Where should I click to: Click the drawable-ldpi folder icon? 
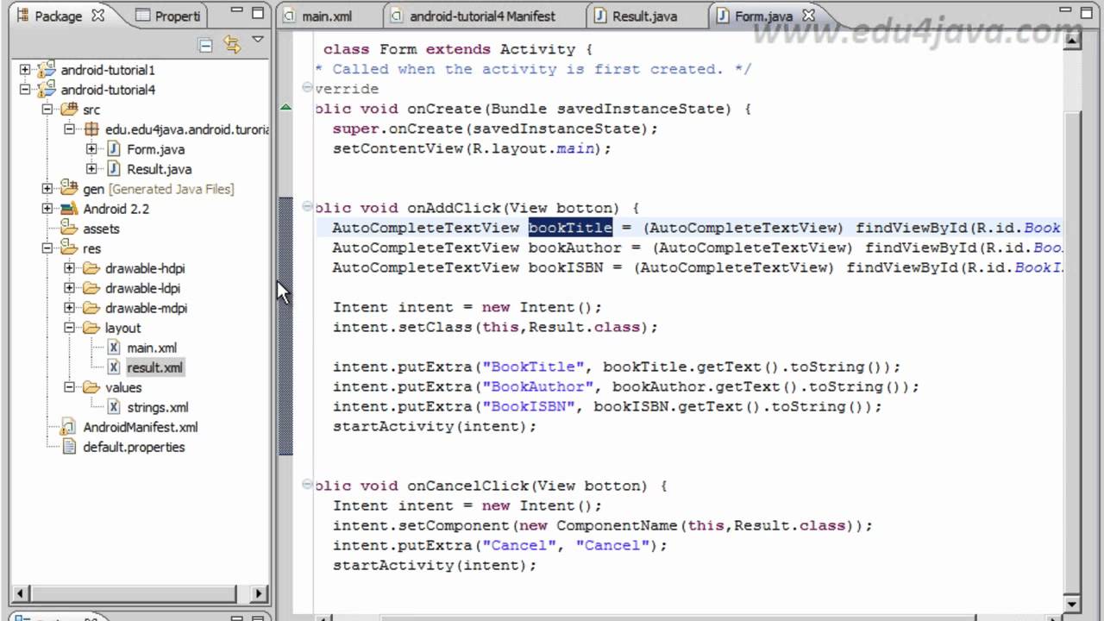point(91,288)
